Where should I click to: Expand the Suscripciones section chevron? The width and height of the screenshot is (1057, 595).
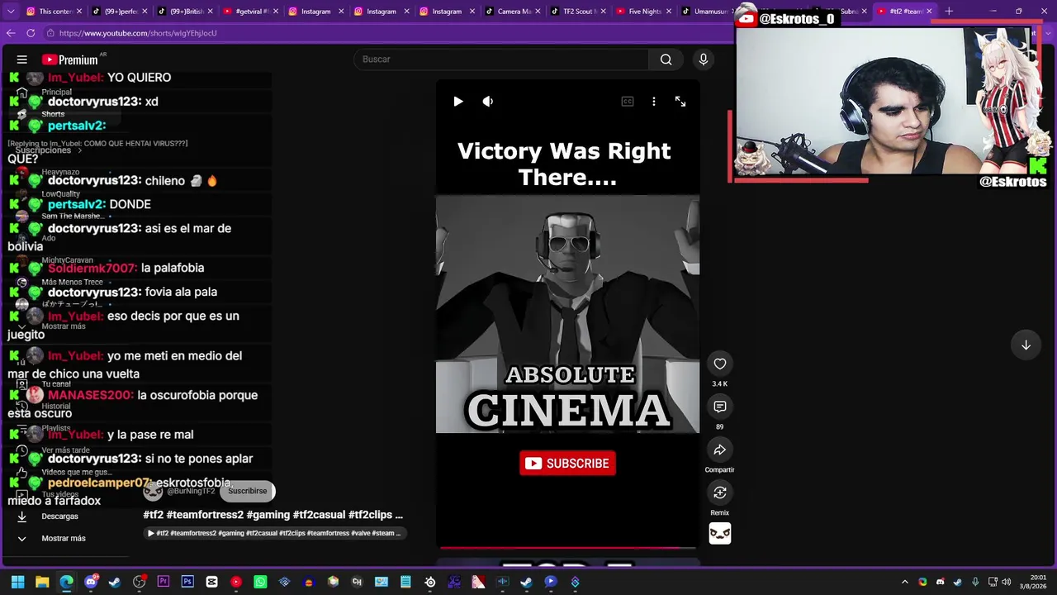coord(80,150)
